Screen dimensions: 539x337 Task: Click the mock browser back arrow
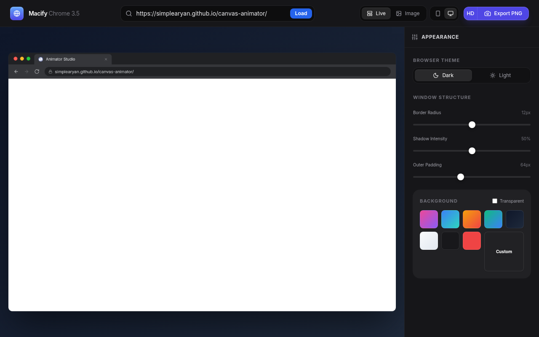click(16, 72)
